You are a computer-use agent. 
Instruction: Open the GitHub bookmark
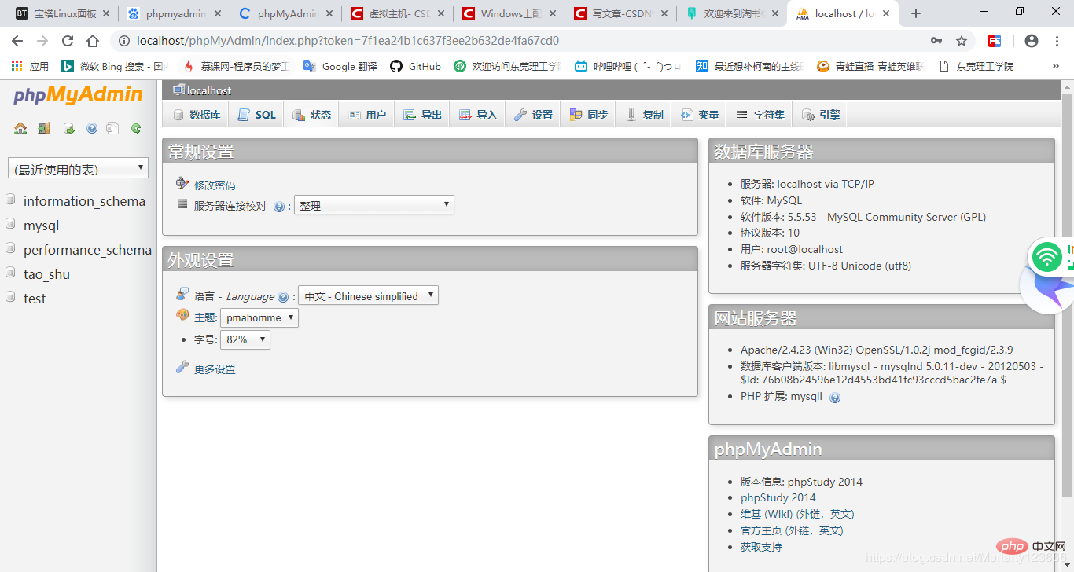coord(416,66)
